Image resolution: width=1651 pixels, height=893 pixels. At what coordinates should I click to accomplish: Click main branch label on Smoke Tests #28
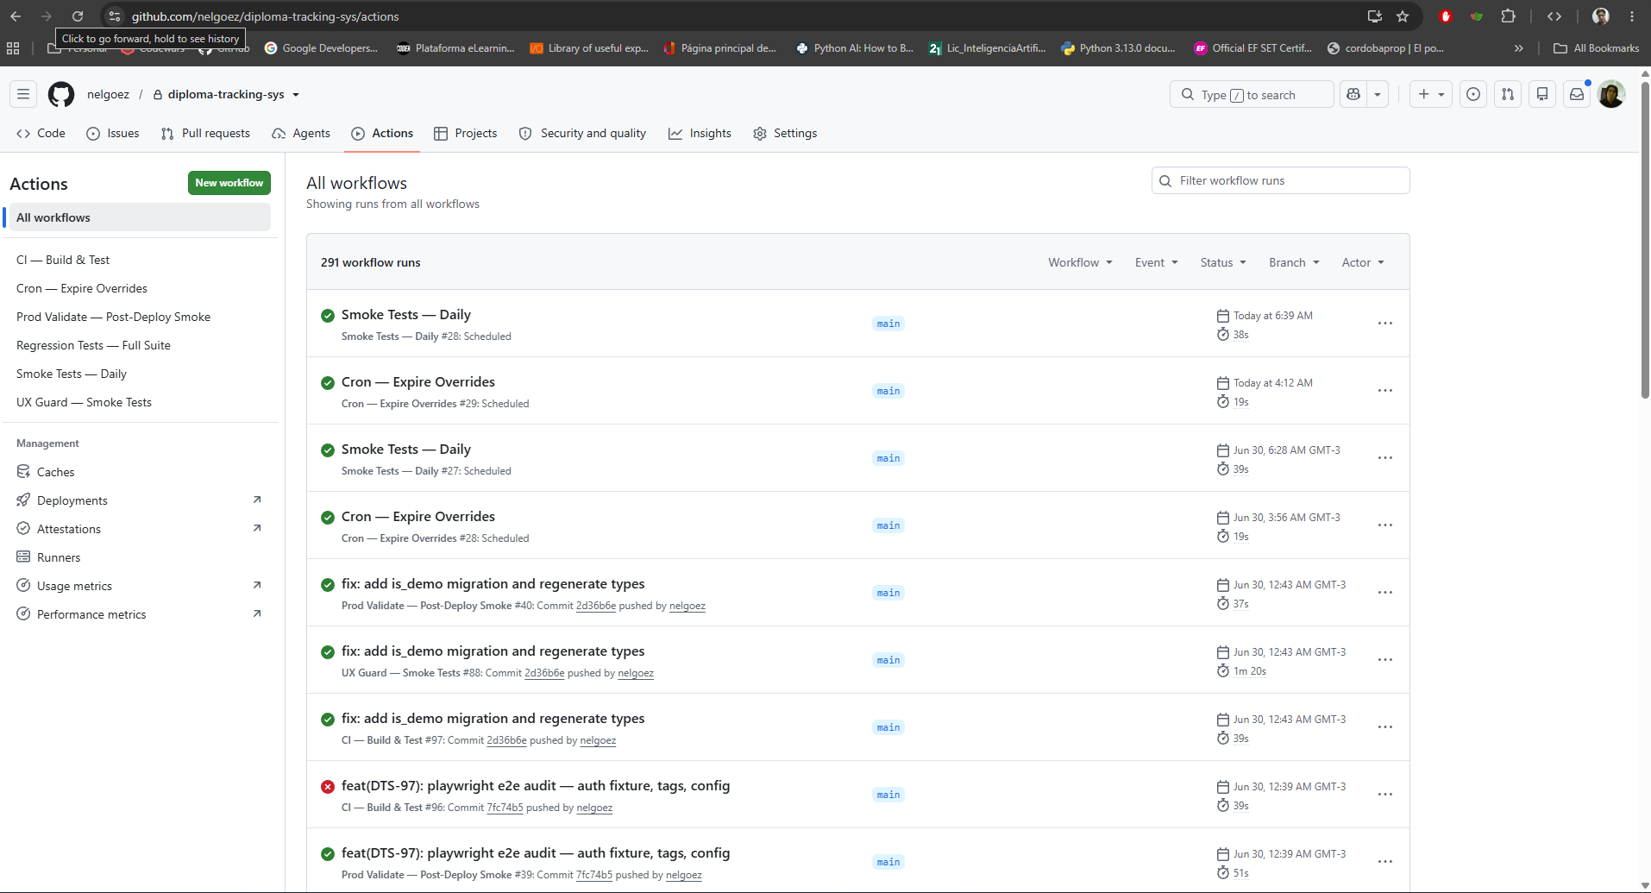(888, 324)
